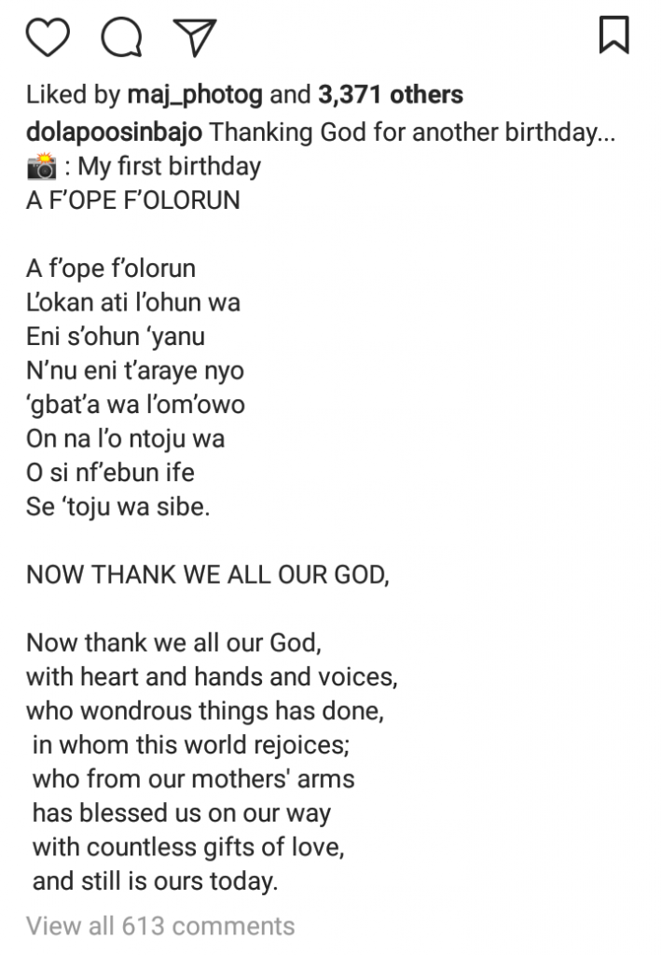Screen dimensions: 662x955
Task: Click the uppercase "NOW THANK WE ALL OUR GOD," heading
Action: point(206,574)
